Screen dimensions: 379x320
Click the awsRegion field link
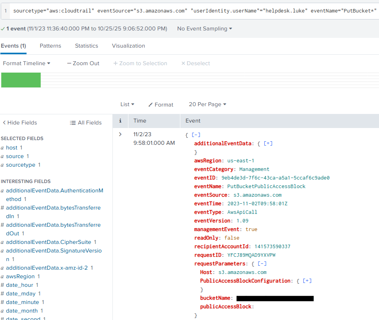[x=20, y=276]
